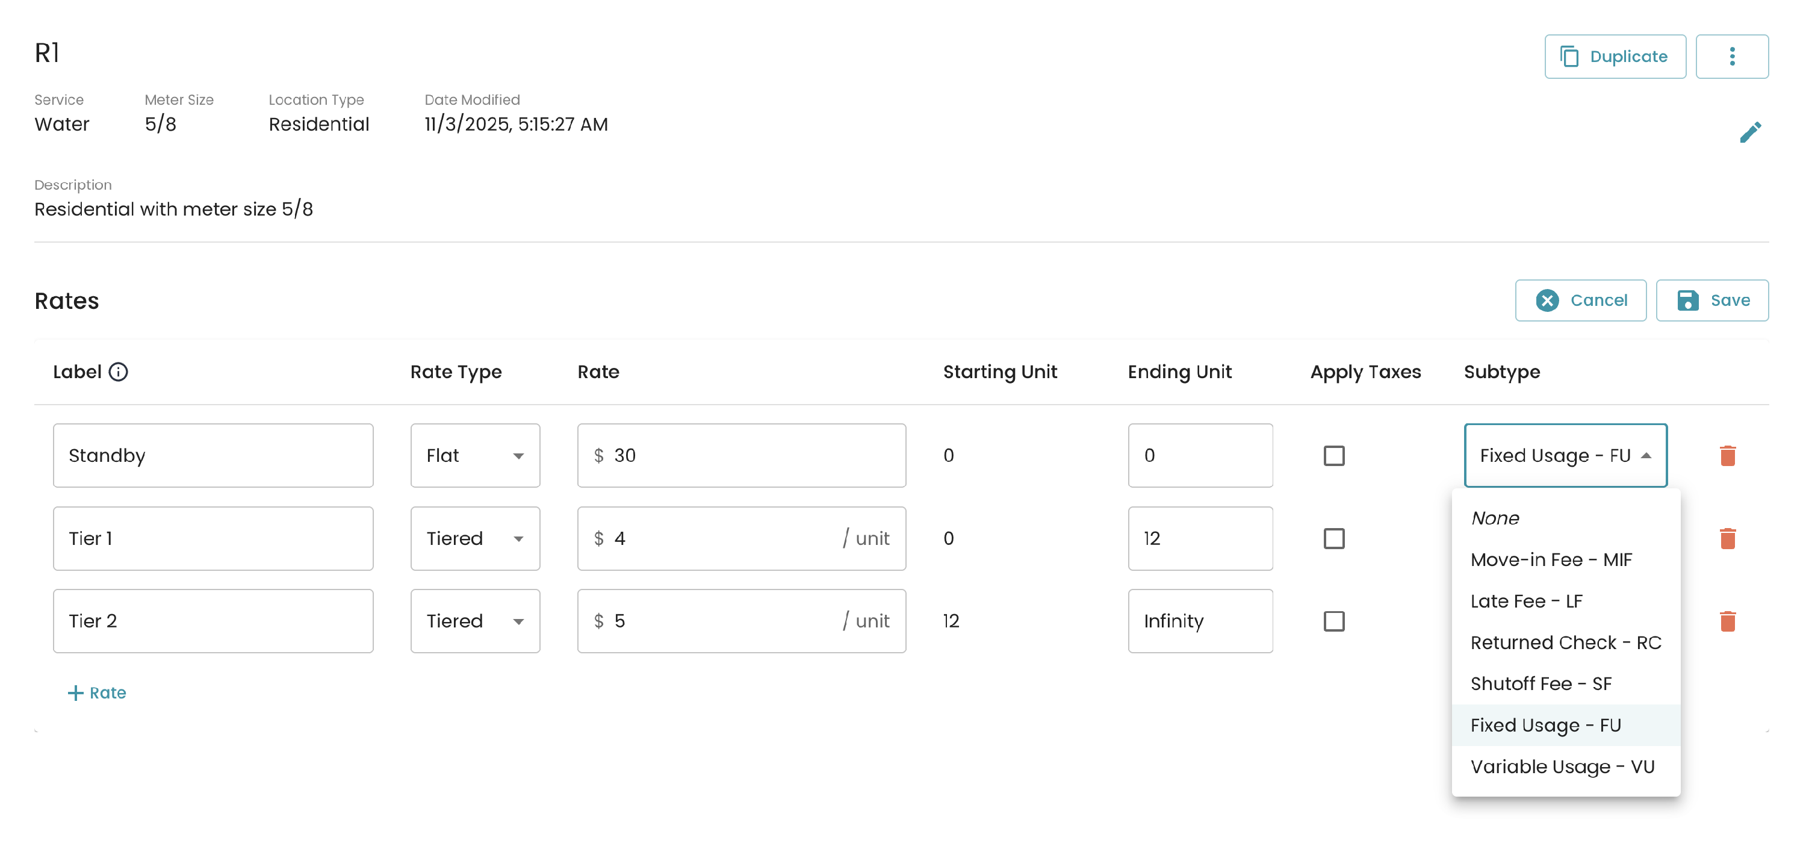Select Late Fee - LF option
Viewport: 1806px width, 846px height.
[x=1525, y=601]
